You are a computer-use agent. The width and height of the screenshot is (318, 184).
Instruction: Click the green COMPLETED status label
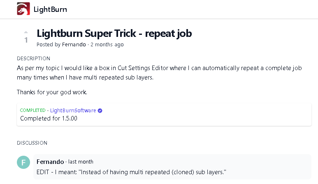click(x=32, y=110)
